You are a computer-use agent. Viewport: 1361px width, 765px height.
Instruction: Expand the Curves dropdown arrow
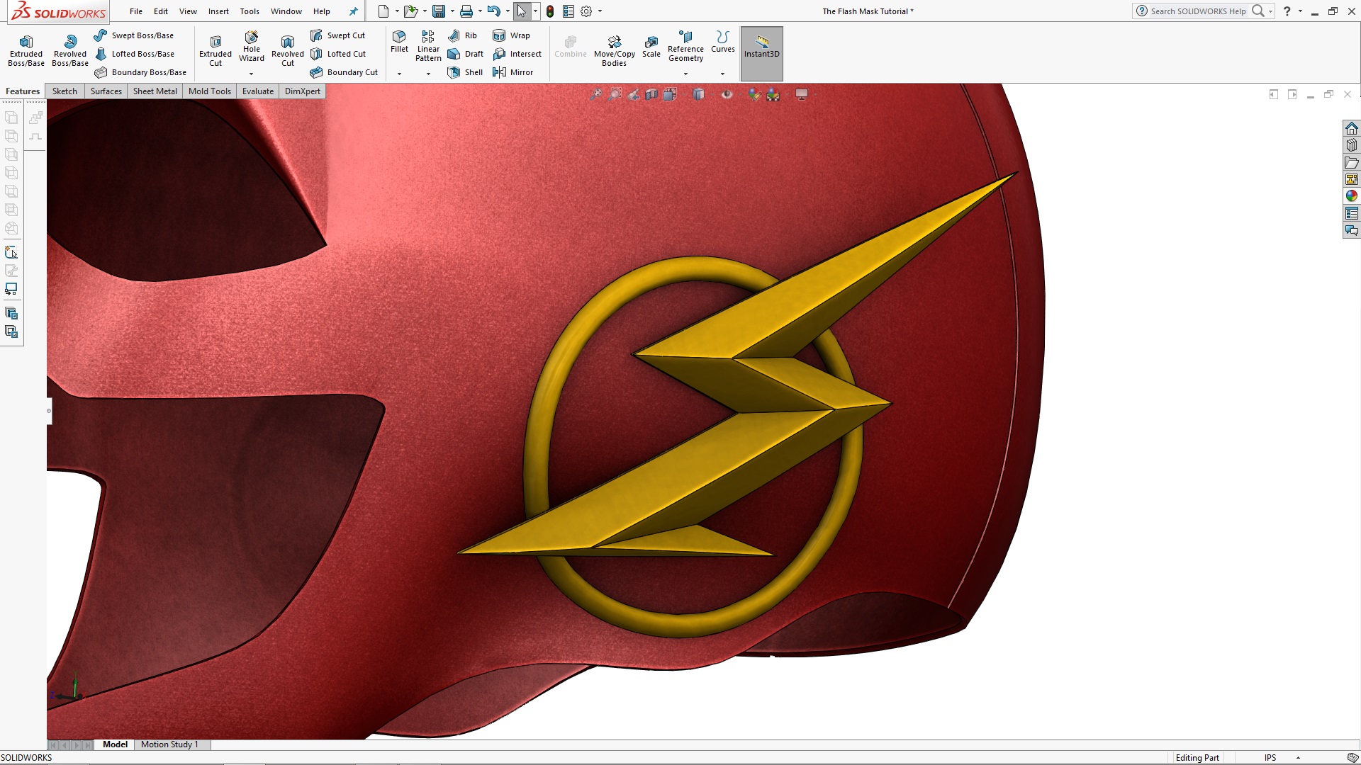[x=722, y=73]
